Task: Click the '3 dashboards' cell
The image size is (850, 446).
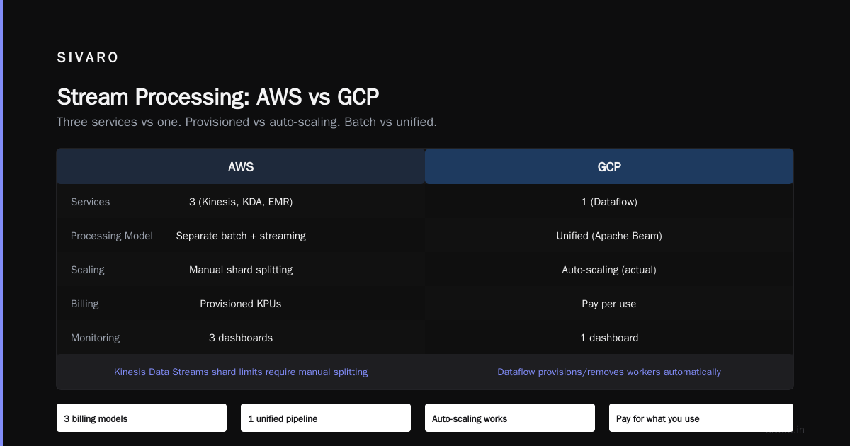Action: click(241, 338)
